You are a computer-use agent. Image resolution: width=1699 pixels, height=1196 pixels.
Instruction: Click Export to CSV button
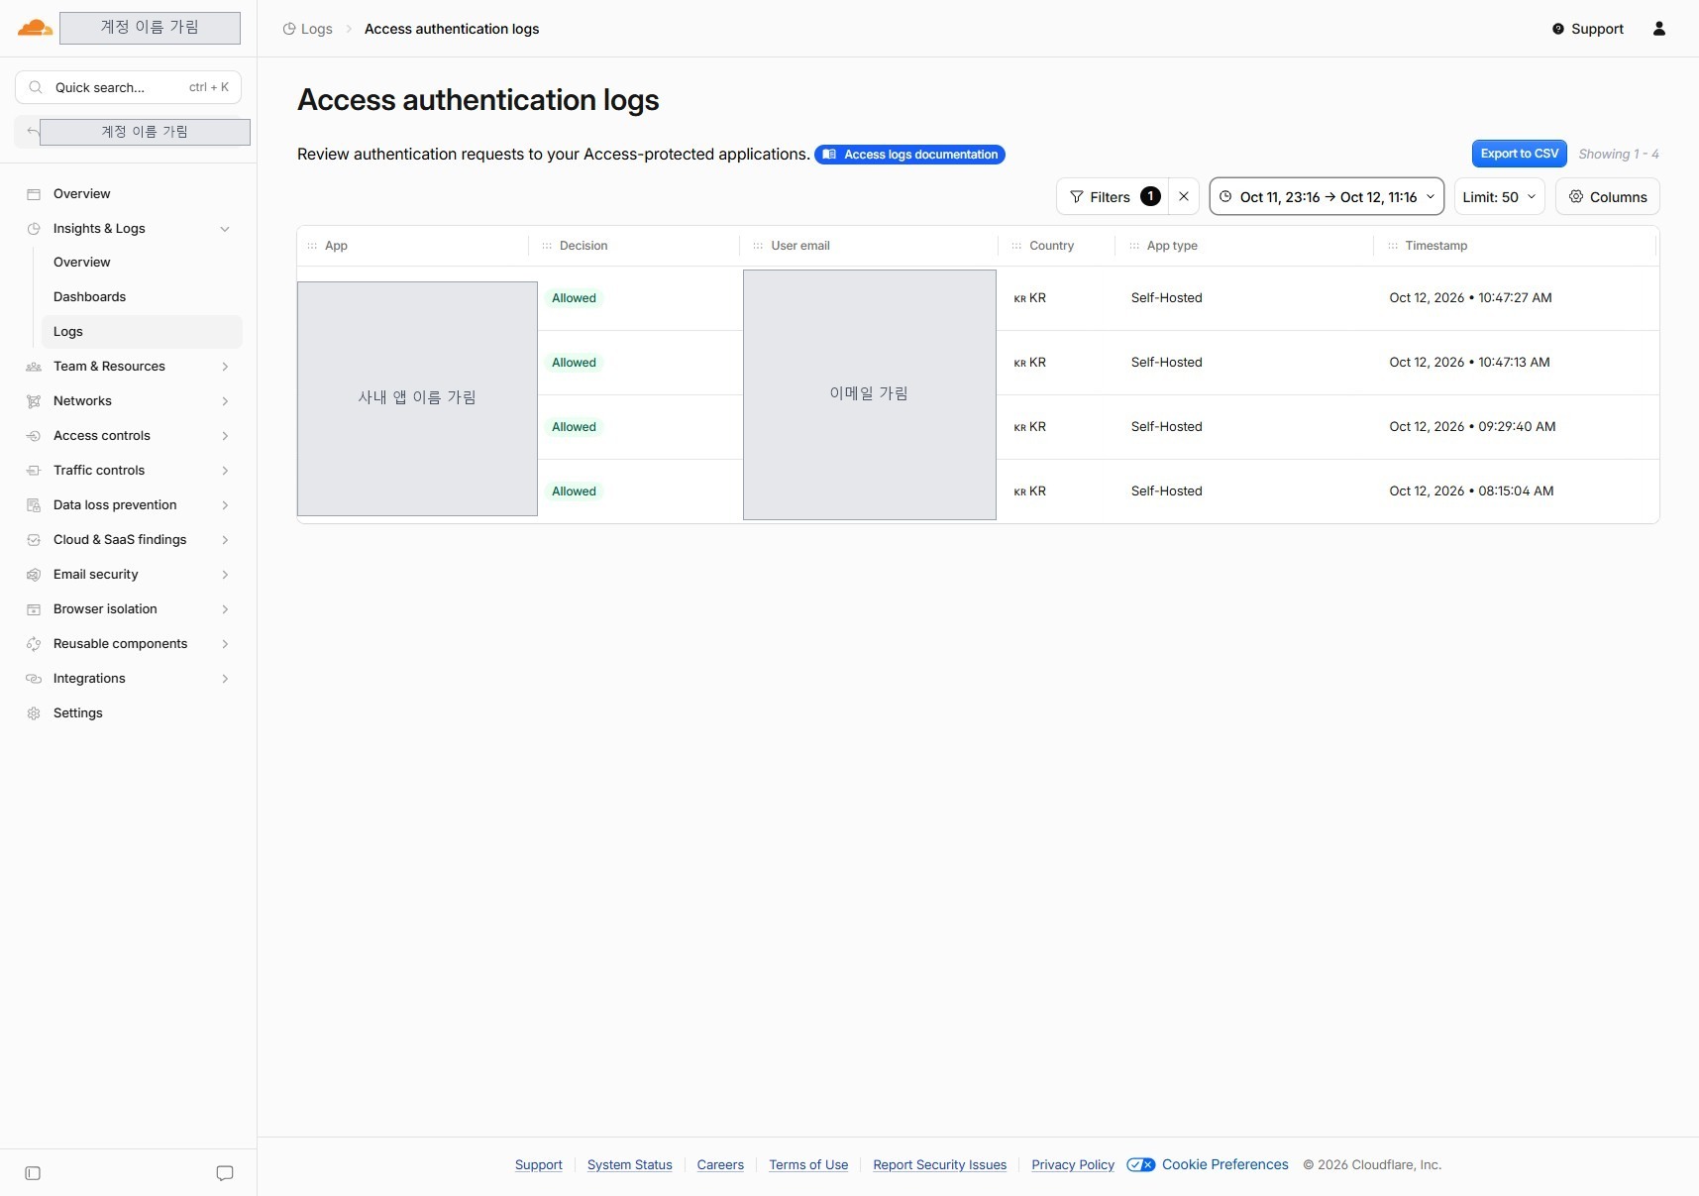(1519, 154)
